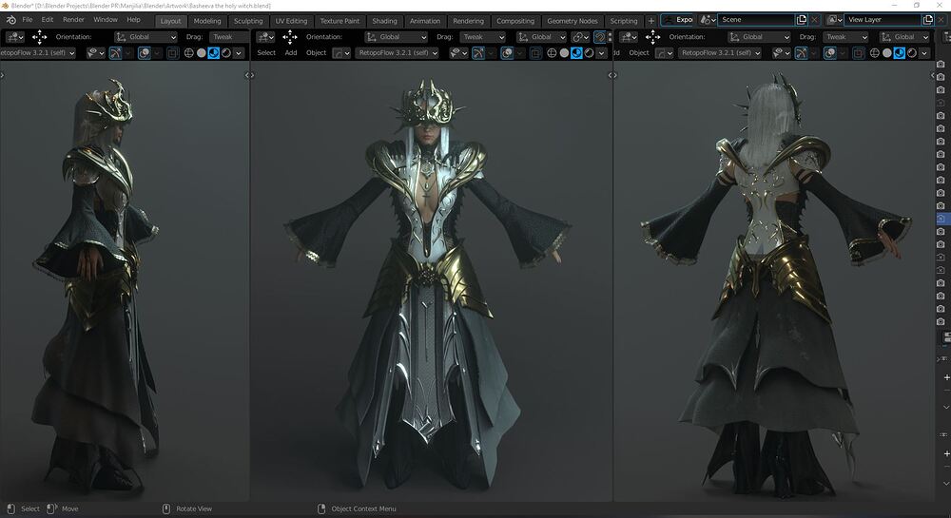Select wireframe shading in left viewport

point(188,52)
